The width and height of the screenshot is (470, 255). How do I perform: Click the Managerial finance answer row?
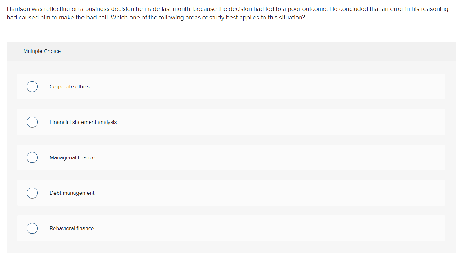click(220, 157)
